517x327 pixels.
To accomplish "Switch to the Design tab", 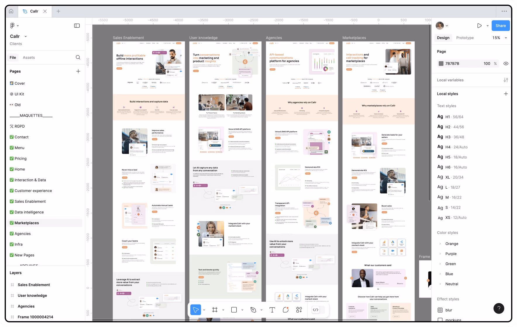I will (x=443, y=38).
